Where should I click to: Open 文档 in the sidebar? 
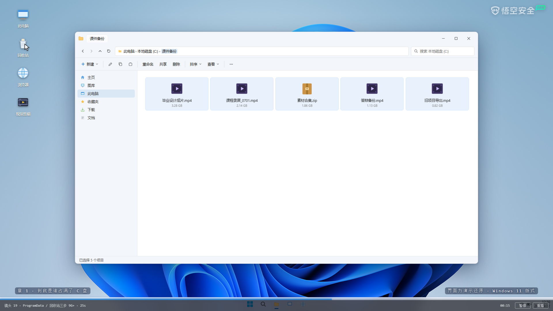pos(106,118)
